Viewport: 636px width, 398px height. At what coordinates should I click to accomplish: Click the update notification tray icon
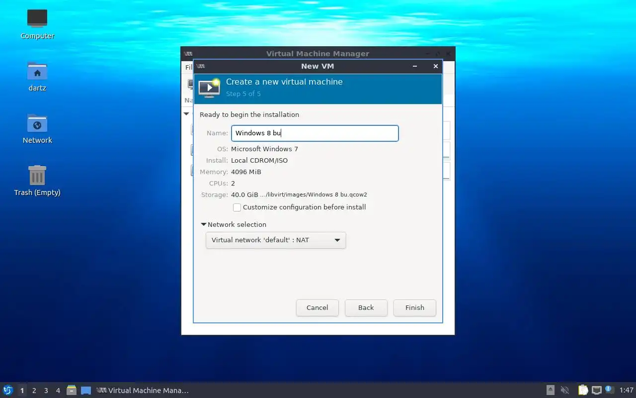pyautogui.click(x=609, y=390)
